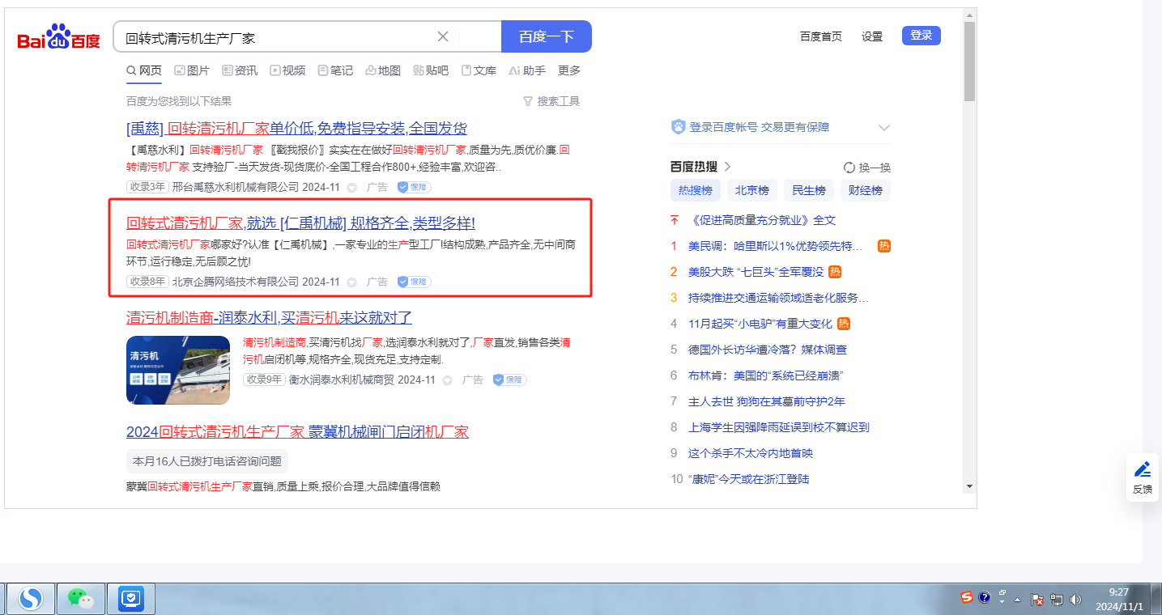The height and width of the screenshot is (615, 1162).
Task: Expand 百度热搜 with the arrow
Action: [x=727, y=167]
